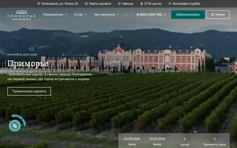
Task: Open the Афиша link
Action: [128, 4]
